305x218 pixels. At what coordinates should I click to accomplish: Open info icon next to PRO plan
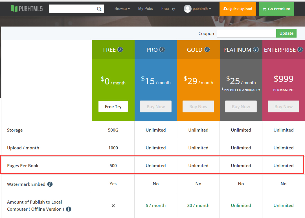[x=162, y=50]
